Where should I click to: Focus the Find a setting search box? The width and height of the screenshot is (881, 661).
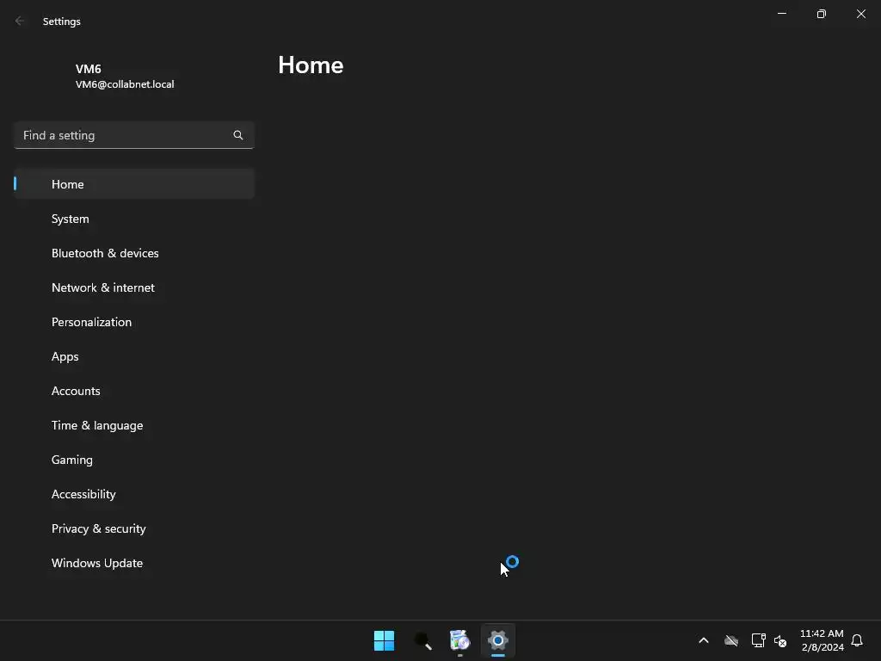133,135
